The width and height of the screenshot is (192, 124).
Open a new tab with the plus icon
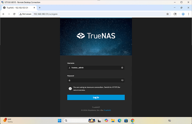[40, 8]
